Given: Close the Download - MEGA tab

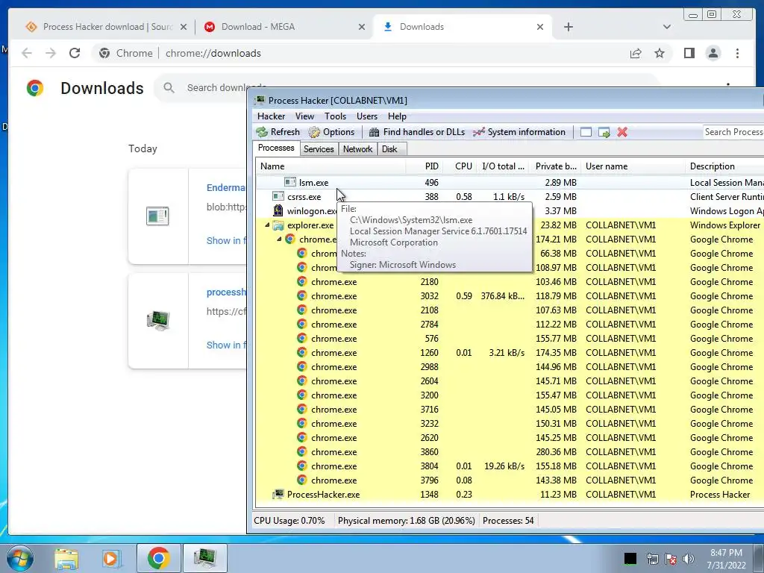Looking at the screenshot, I should pos(362,27).
